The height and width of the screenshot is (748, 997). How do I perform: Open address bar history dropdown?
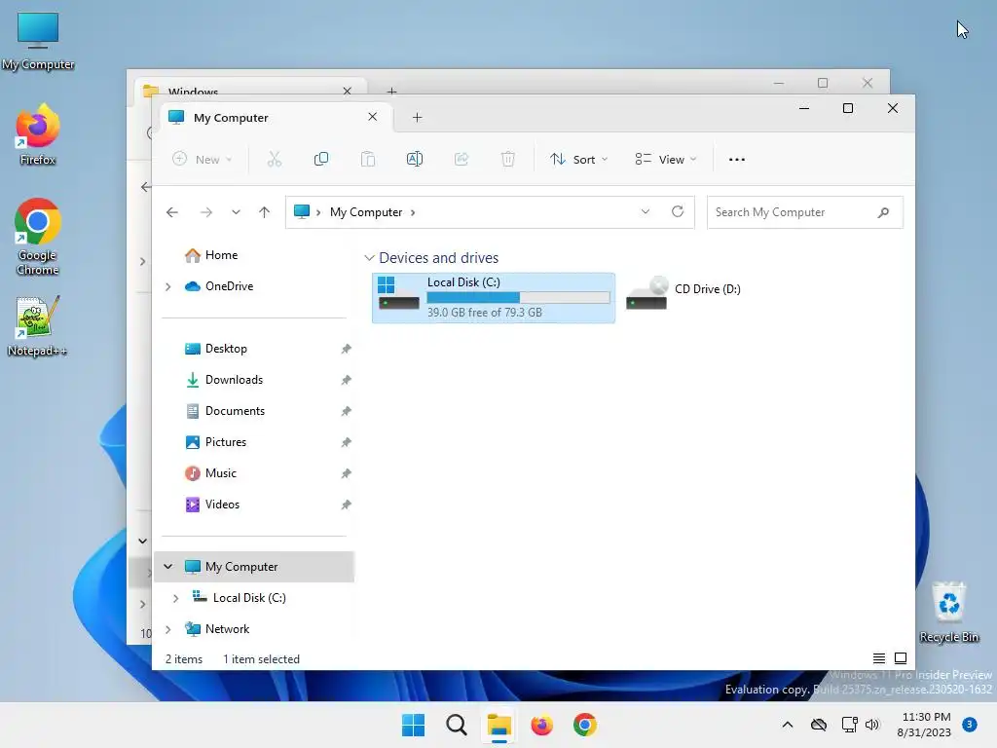point(646,211)
